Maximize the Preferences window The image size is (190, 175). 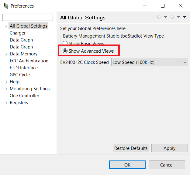[163, 6]
